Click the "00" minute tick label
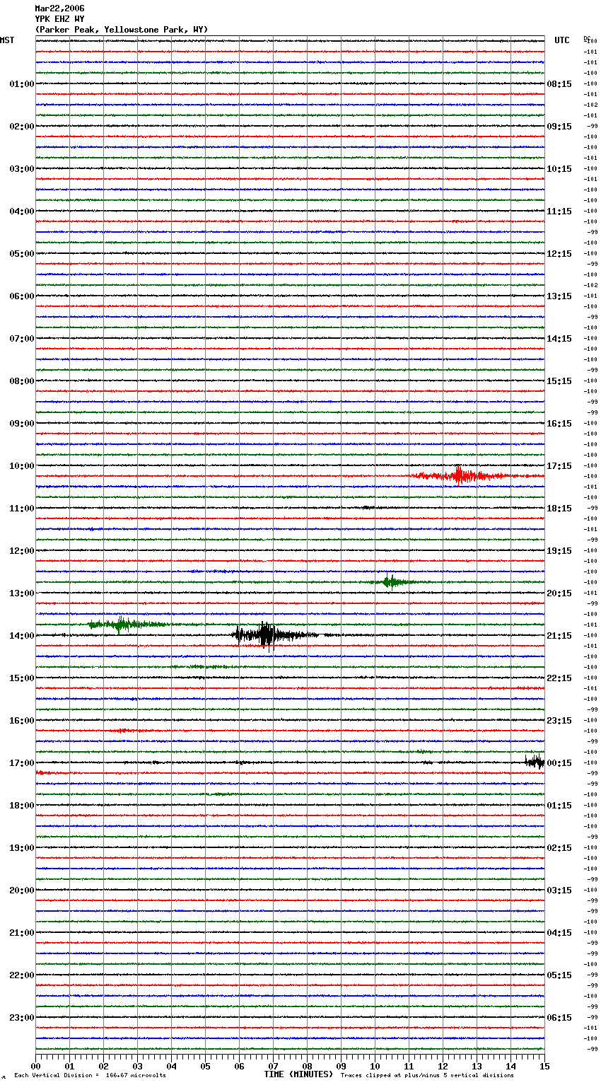601x1085 pixels. (x=36, y=1066)
